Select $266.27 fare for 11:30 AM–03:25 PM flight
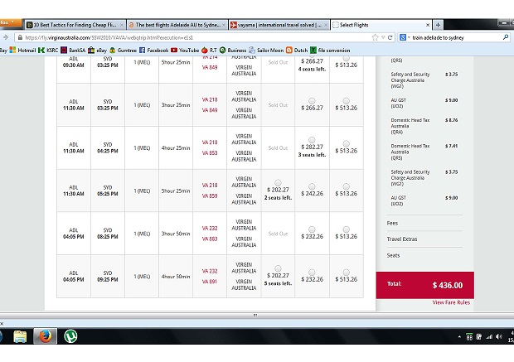514x362 pixels. [312, 101]
